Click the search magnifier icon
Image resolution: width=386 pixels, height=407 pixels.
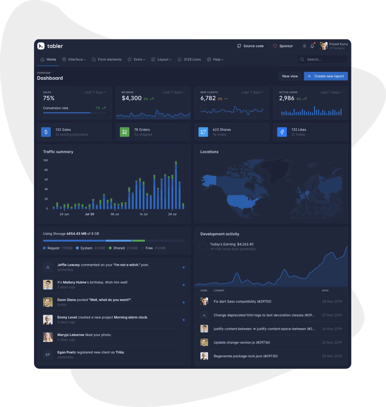pyautogui.click(x=302, y=59)
